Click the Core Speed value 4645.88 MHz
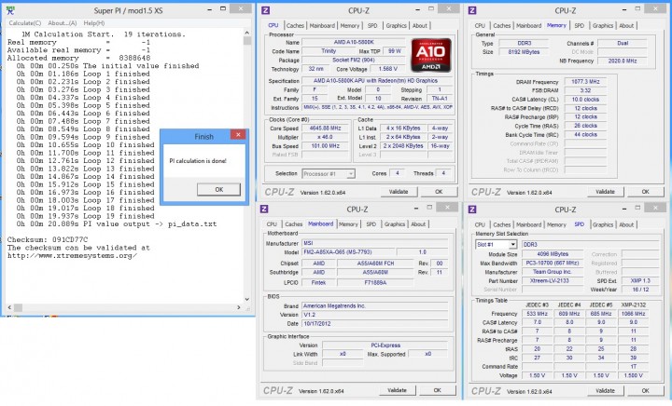 (326, 129)
